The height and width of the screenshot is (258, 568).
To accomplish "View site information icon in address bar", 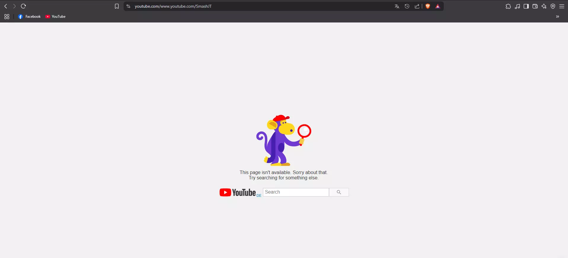I will 128,6.
